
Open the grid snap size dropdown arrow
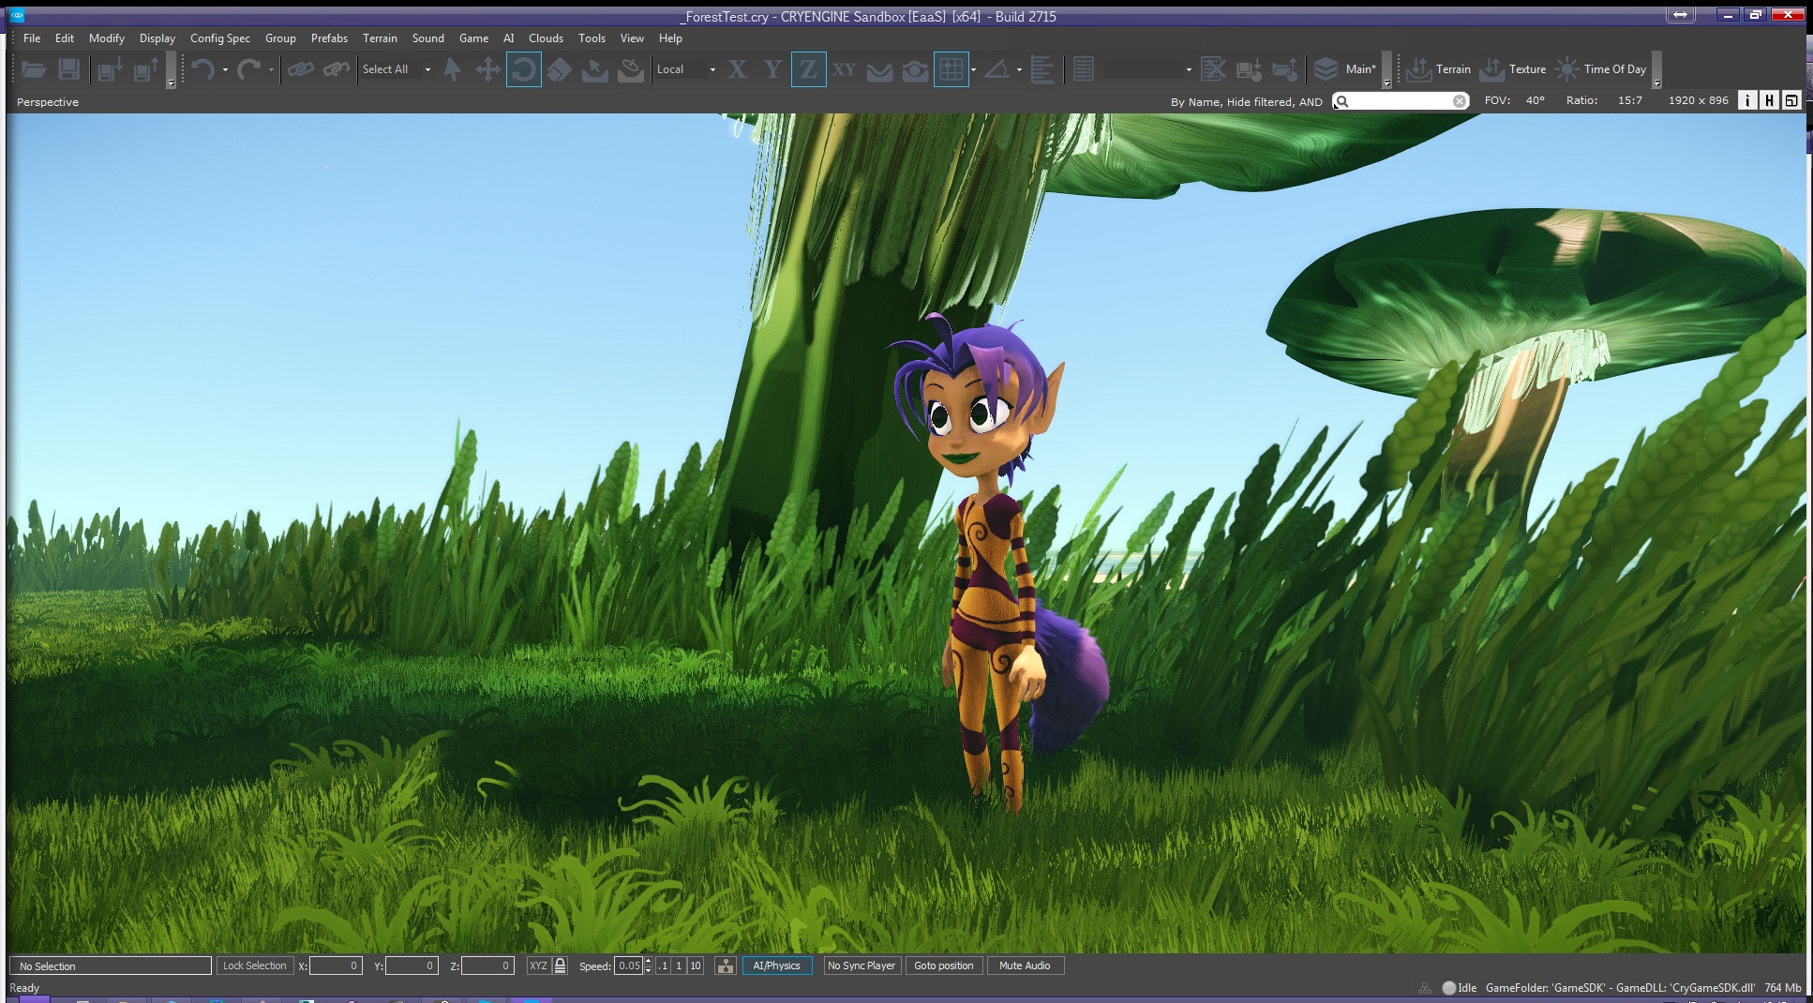pyautogui.click(x=973, y=70)
